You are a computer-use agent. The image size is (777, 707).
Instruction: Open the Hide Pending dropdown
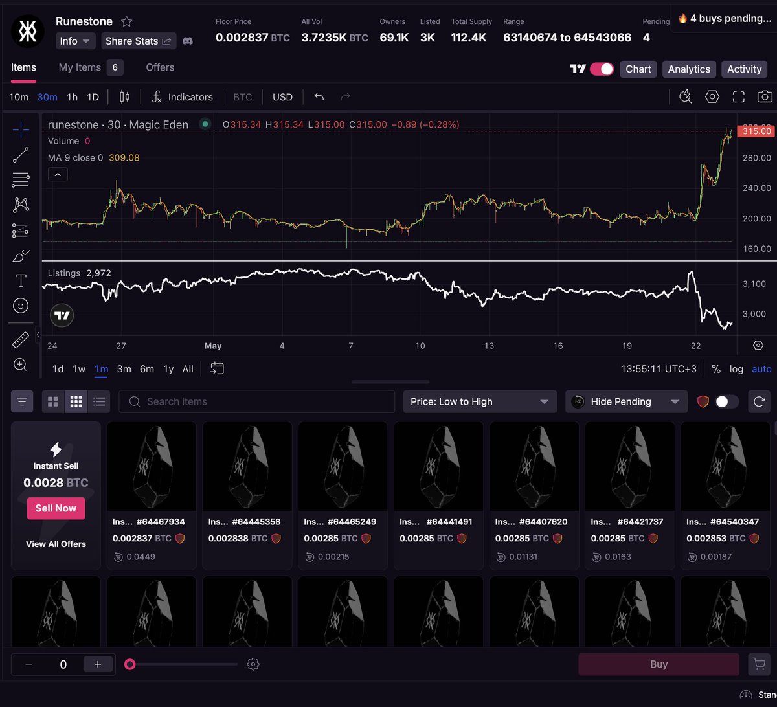tap(626, 401)
